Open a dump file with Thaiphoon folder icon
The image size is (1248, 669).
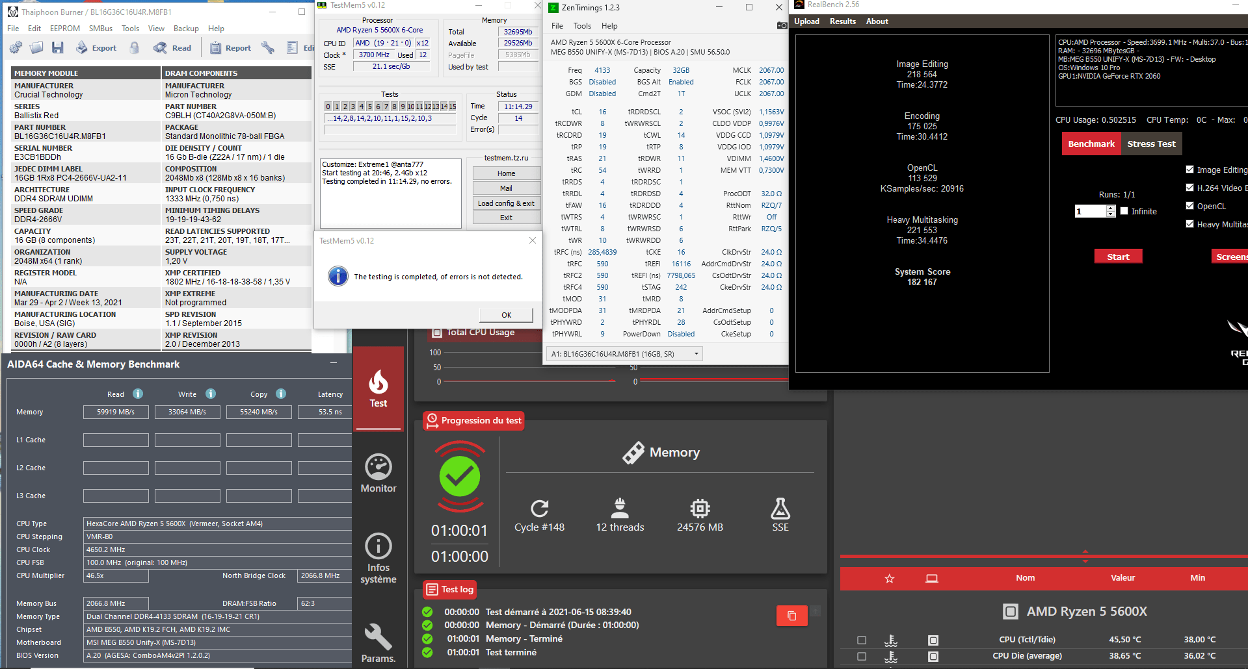(x=37, y=47)
